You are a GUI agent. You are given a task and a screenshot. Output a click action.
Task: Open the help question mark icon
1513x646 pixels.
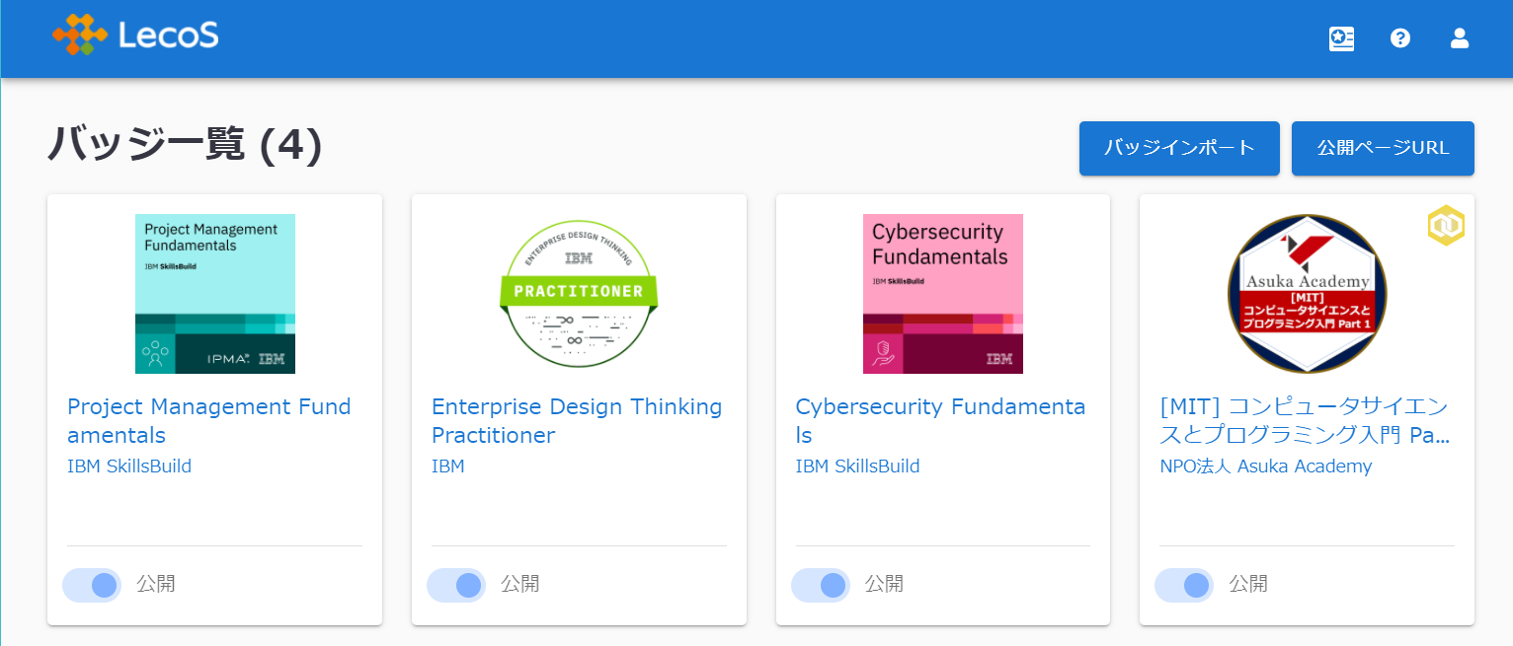coord(1400,38)
